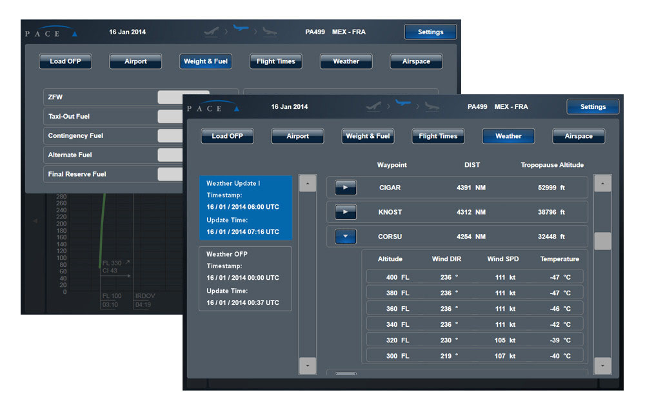Click the takeoff phase icon in front window
This screenshot has height=401, width=645.
click(x=373, y=106)
